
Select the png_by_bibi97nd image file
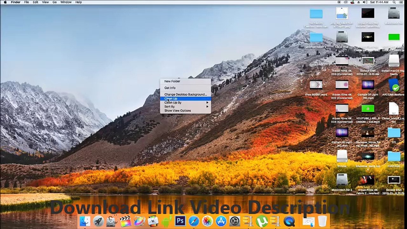tap(342, 13)
